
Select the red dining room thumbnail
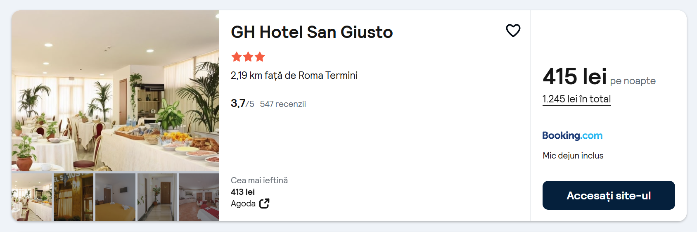coord(199,197)
